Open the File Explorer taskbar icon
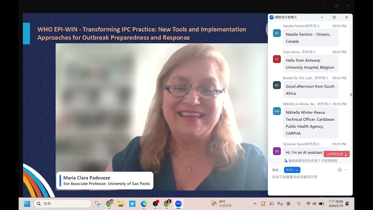The width and height of the screenshot is (373, 210). (x=121, y=204)
